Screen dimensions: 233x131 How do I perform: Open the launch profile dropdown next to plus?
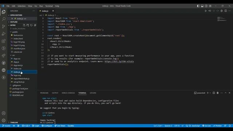pyautogui.click(x=210, y=93)
